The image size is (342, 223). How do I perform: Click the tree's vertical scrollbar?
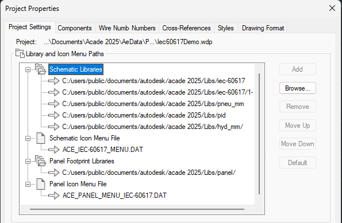[259, 134]
